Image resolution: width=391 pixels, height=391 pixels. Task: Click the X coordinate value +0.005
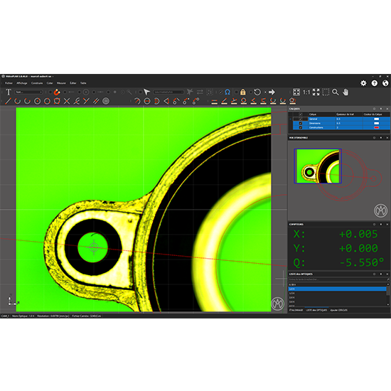[358, 234]
